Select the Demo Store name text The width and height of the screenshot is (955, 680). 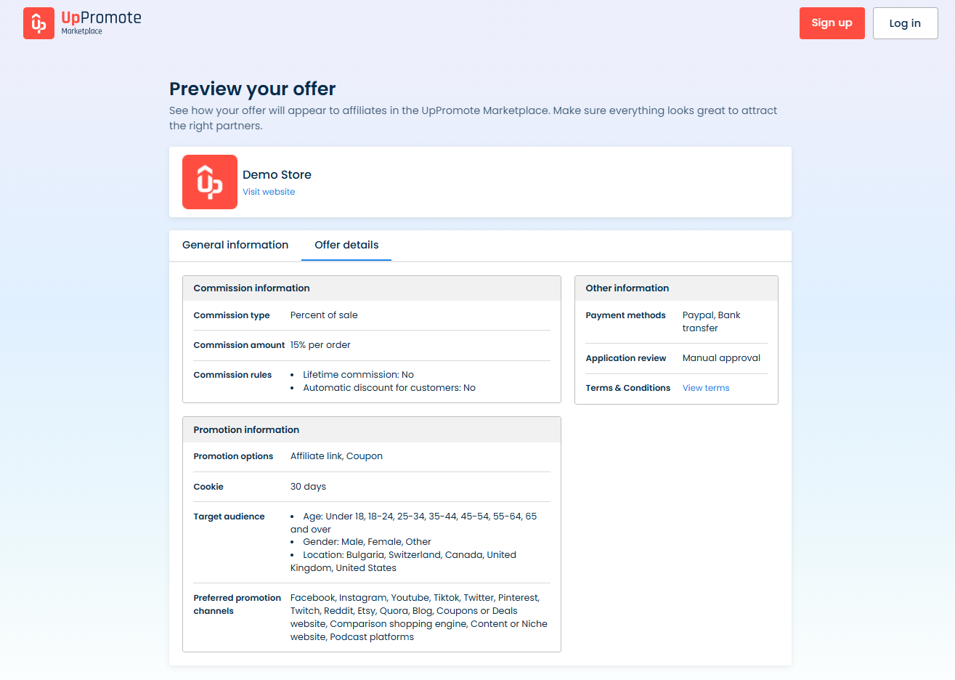[277, 174]
